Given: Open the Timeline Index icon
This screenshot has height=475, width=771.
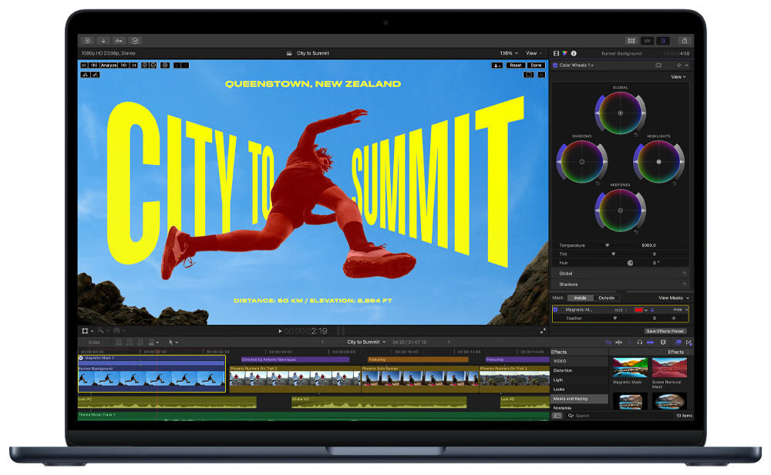Looking at the screenshot, I should pyautogui.click(x=94, y=342).
